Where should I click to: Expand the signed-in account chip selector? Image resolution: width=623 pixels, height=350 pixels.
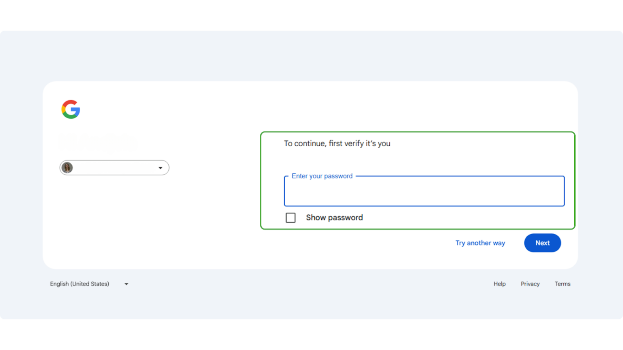point(114,168)
